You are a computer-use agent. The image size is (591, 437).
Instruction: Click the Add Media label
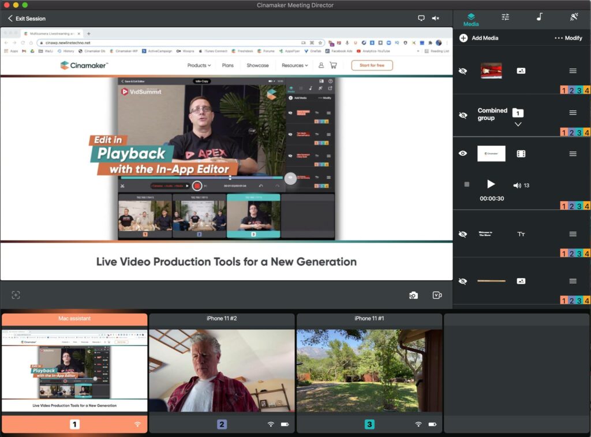click(485, 38)
